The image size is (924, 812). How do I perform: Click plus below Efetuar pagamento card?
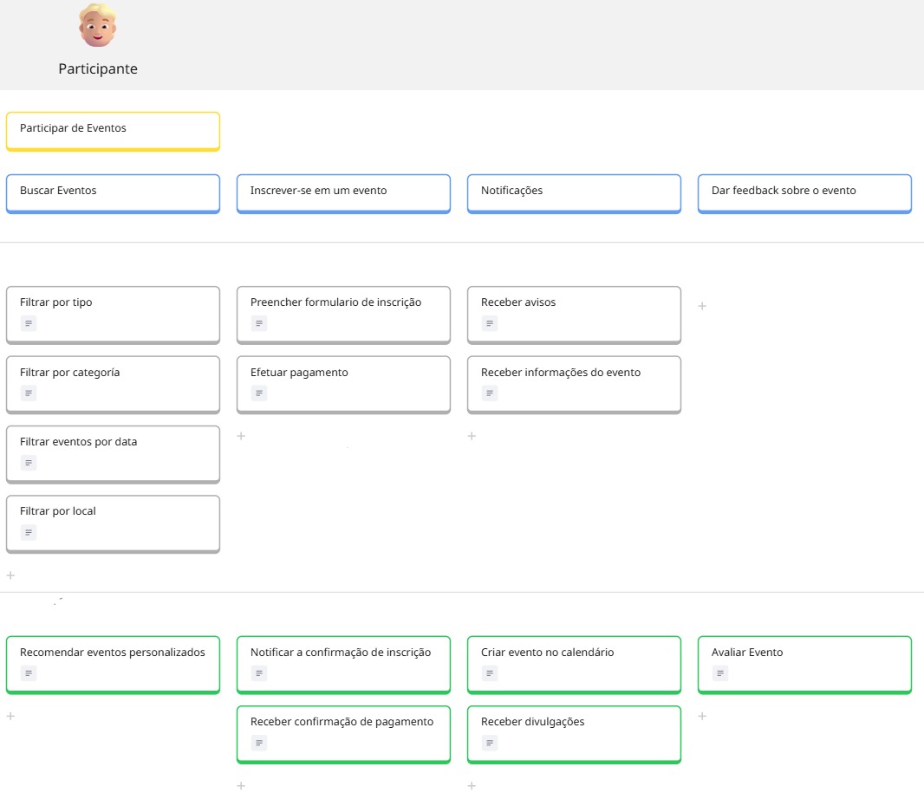tap(241, 436)
